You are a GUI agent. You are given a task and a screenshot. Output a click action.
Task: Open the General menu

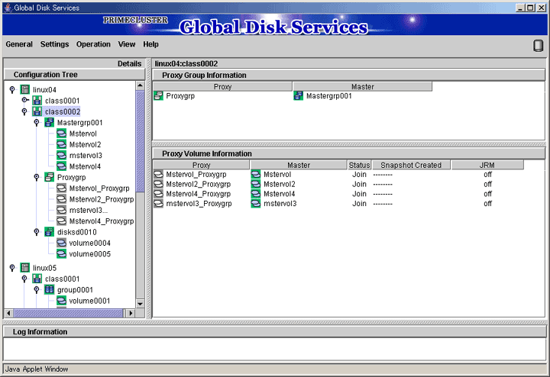tap(19, 44)
